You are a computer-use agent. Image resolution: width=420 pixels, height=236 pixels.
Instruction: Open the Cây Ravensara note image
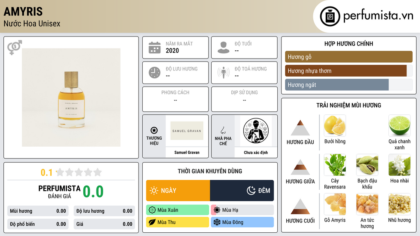(x=335, y=165)
